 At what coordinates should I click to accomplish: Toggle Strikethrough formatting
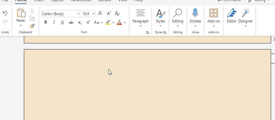(71, 22)
